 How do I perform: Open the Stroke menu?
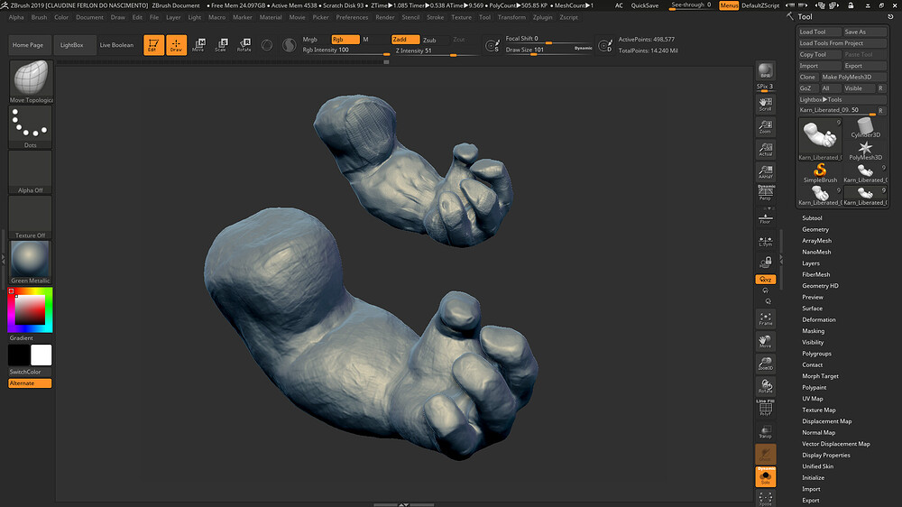click(435, 17)
